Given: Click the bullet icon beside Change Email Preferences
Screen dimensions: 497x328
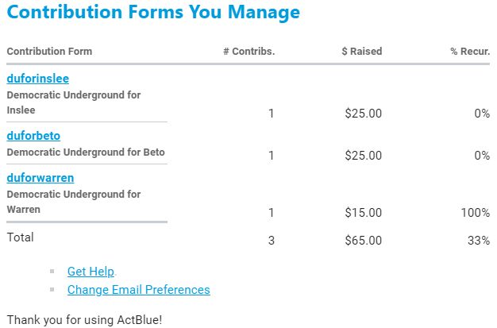Looking at the screenshot, I should [52, 290].
